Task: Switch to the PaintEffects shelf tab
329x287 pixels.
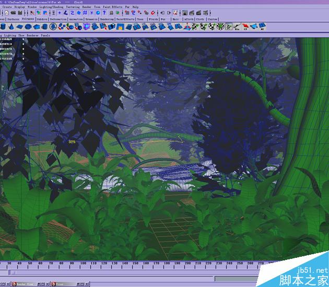Action: 125,19
